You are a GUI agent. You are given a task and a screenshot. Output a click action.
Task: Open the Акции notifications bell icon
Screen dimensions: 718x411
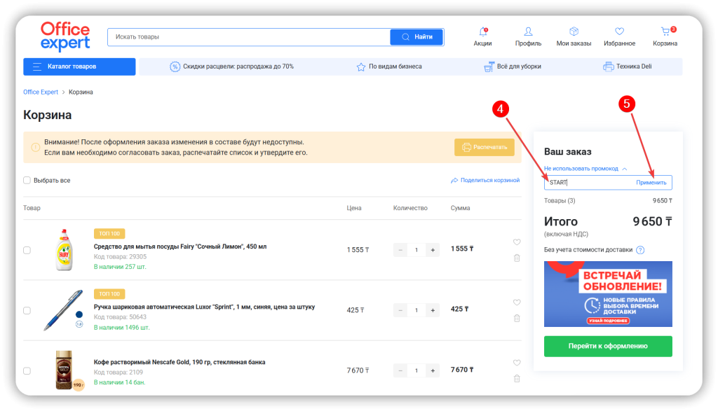point(482,32)
